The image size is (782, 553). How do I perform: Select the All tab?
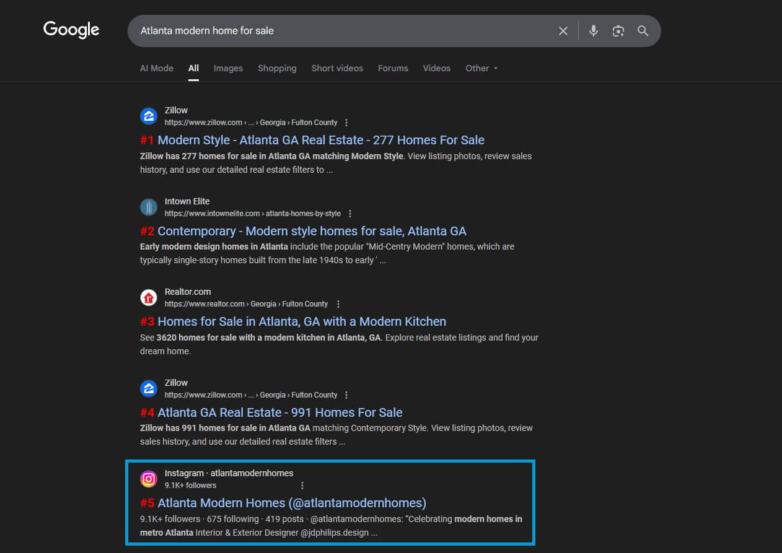(x=193, y=68)
